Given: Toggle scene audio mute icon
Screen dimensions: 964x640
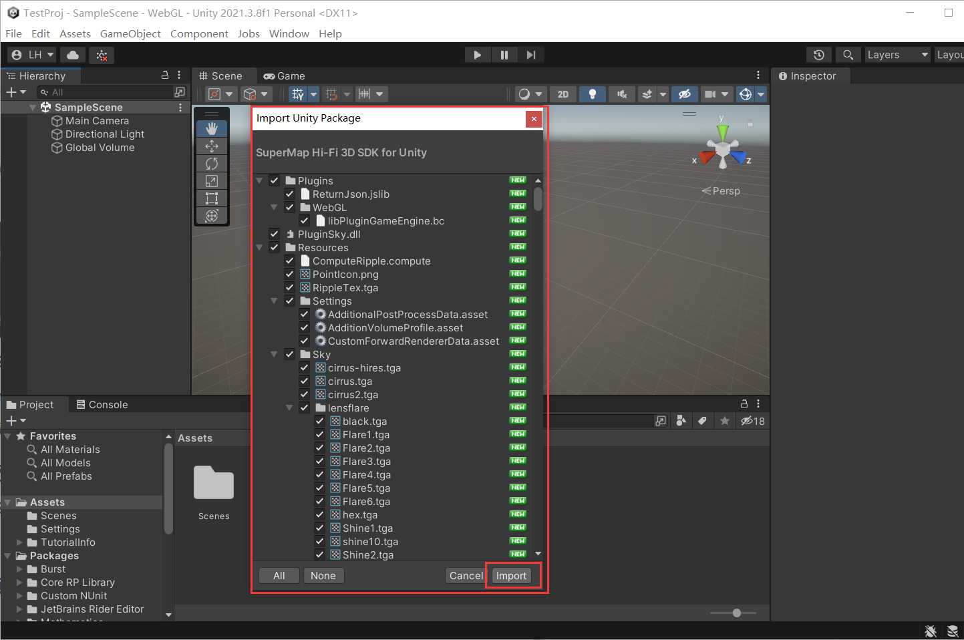Looking at the screenshot, I should coord(621,94).
